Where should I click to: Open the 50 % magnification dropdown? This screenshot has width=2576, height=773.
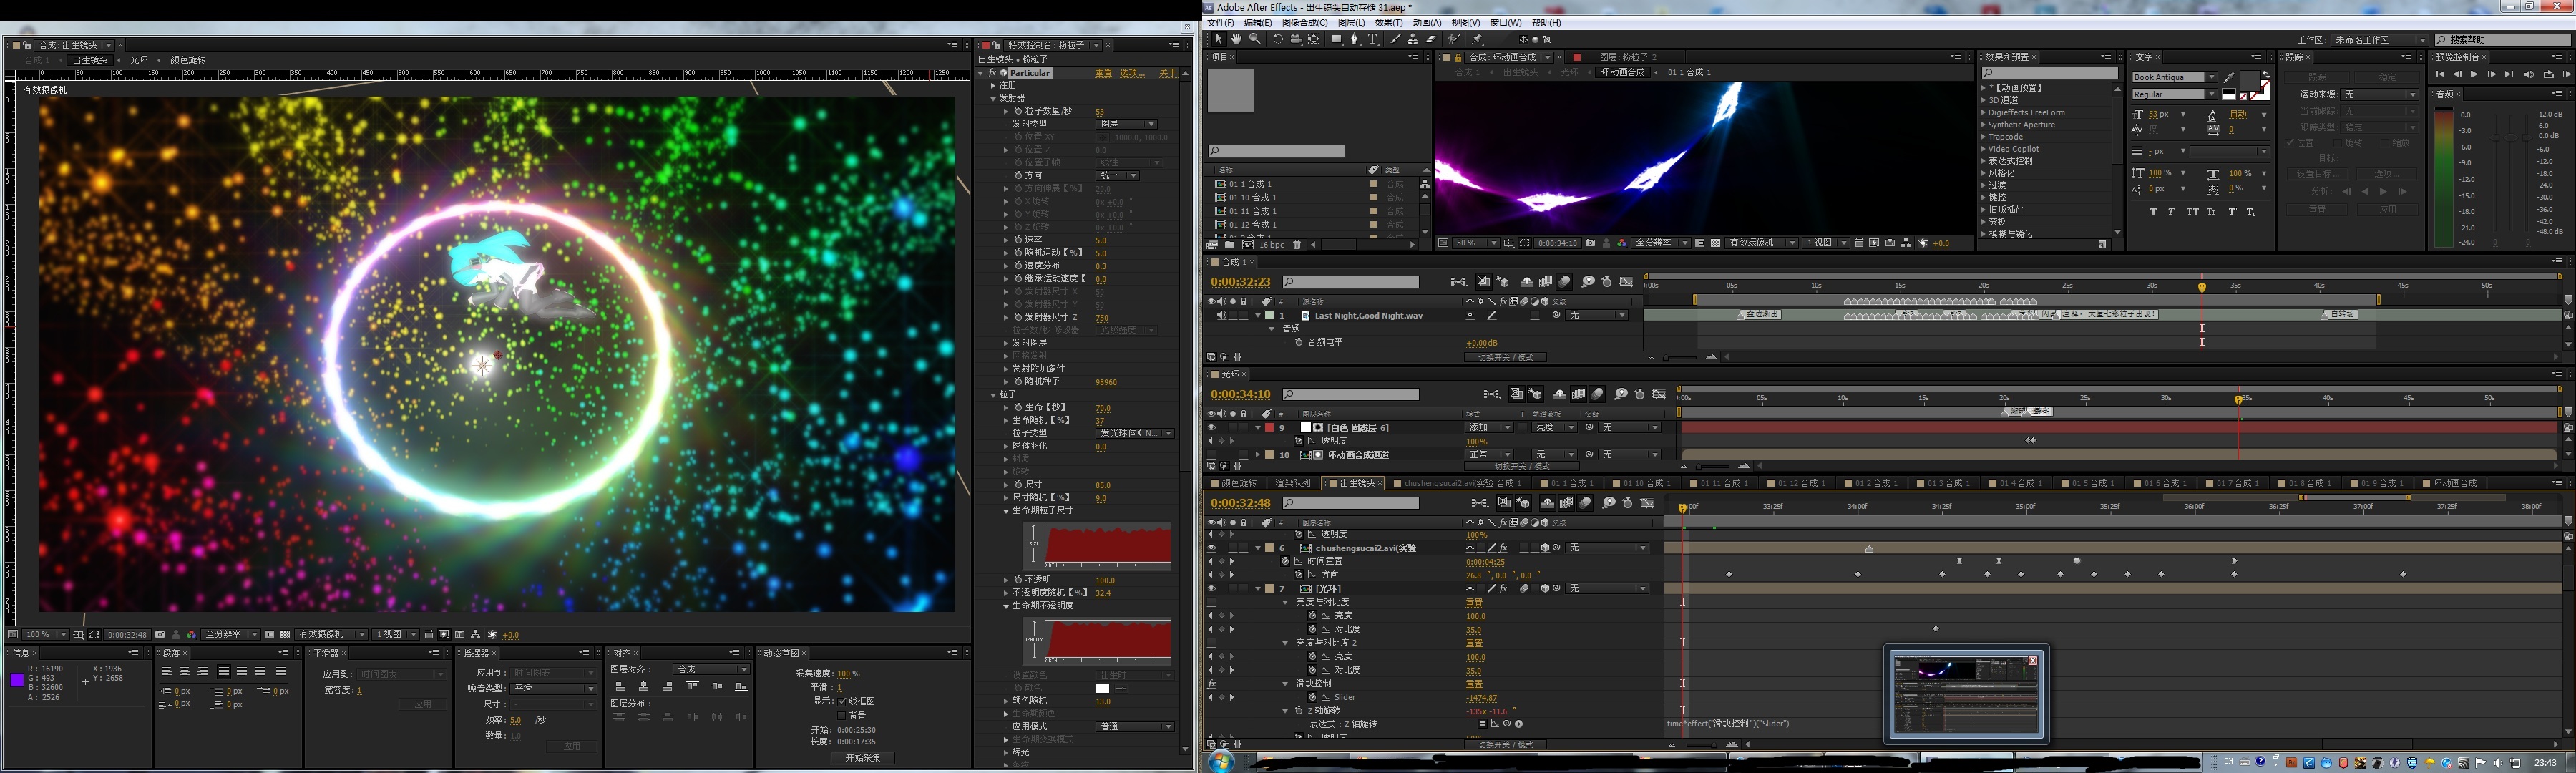pos(1476,243)
